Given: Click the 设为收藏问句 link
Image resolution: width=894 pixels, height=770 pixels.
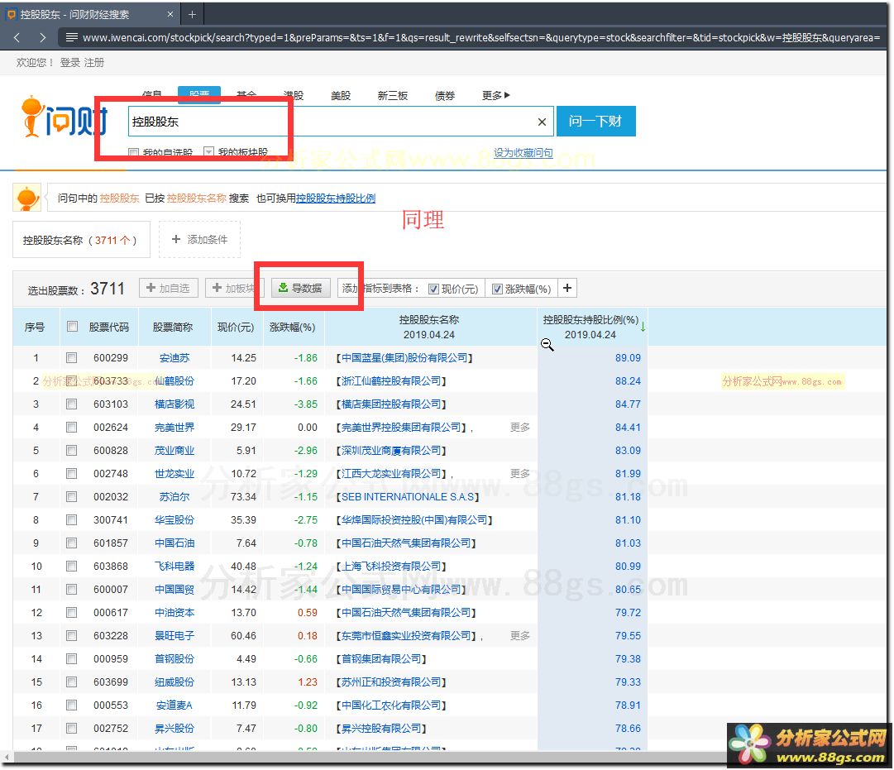Looking at the screenshot, I should (523, 152).
